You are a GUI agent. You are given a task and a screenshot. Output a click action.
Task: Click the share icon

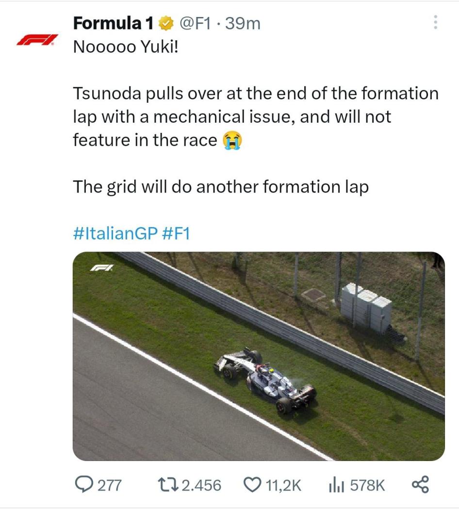point(420,484)
